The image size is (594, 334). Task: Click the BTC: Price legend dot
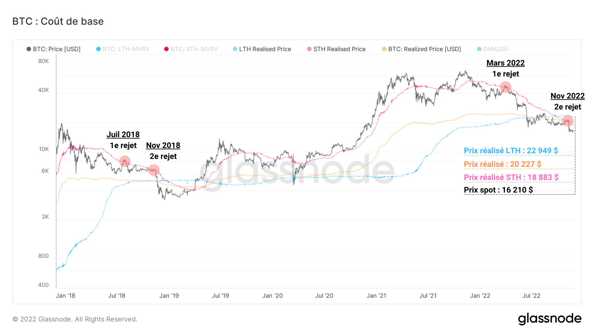[29, 49]
